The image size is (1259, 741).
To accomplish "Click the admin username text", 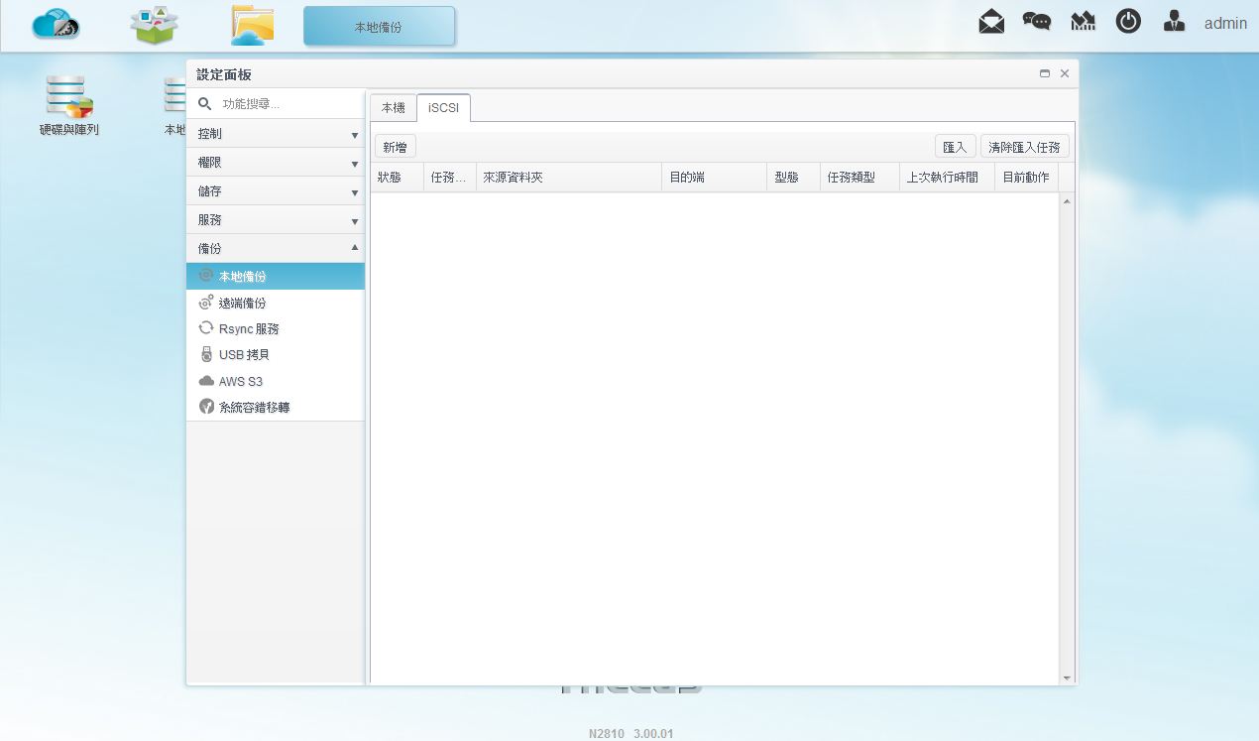I will click(x=1225, y=23).
